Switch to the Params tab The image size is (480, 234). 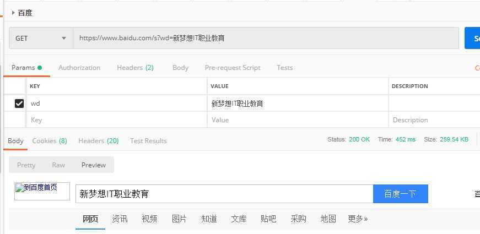point(26,68)
